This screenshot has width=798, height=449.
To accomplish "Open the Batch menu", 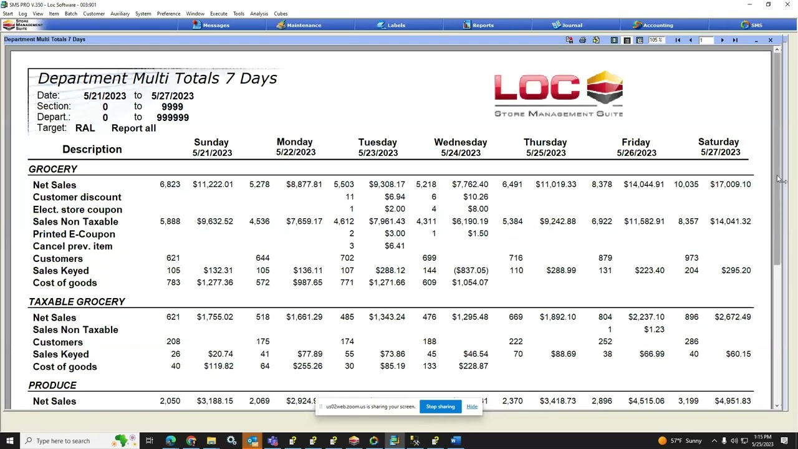I will [71, 14].
